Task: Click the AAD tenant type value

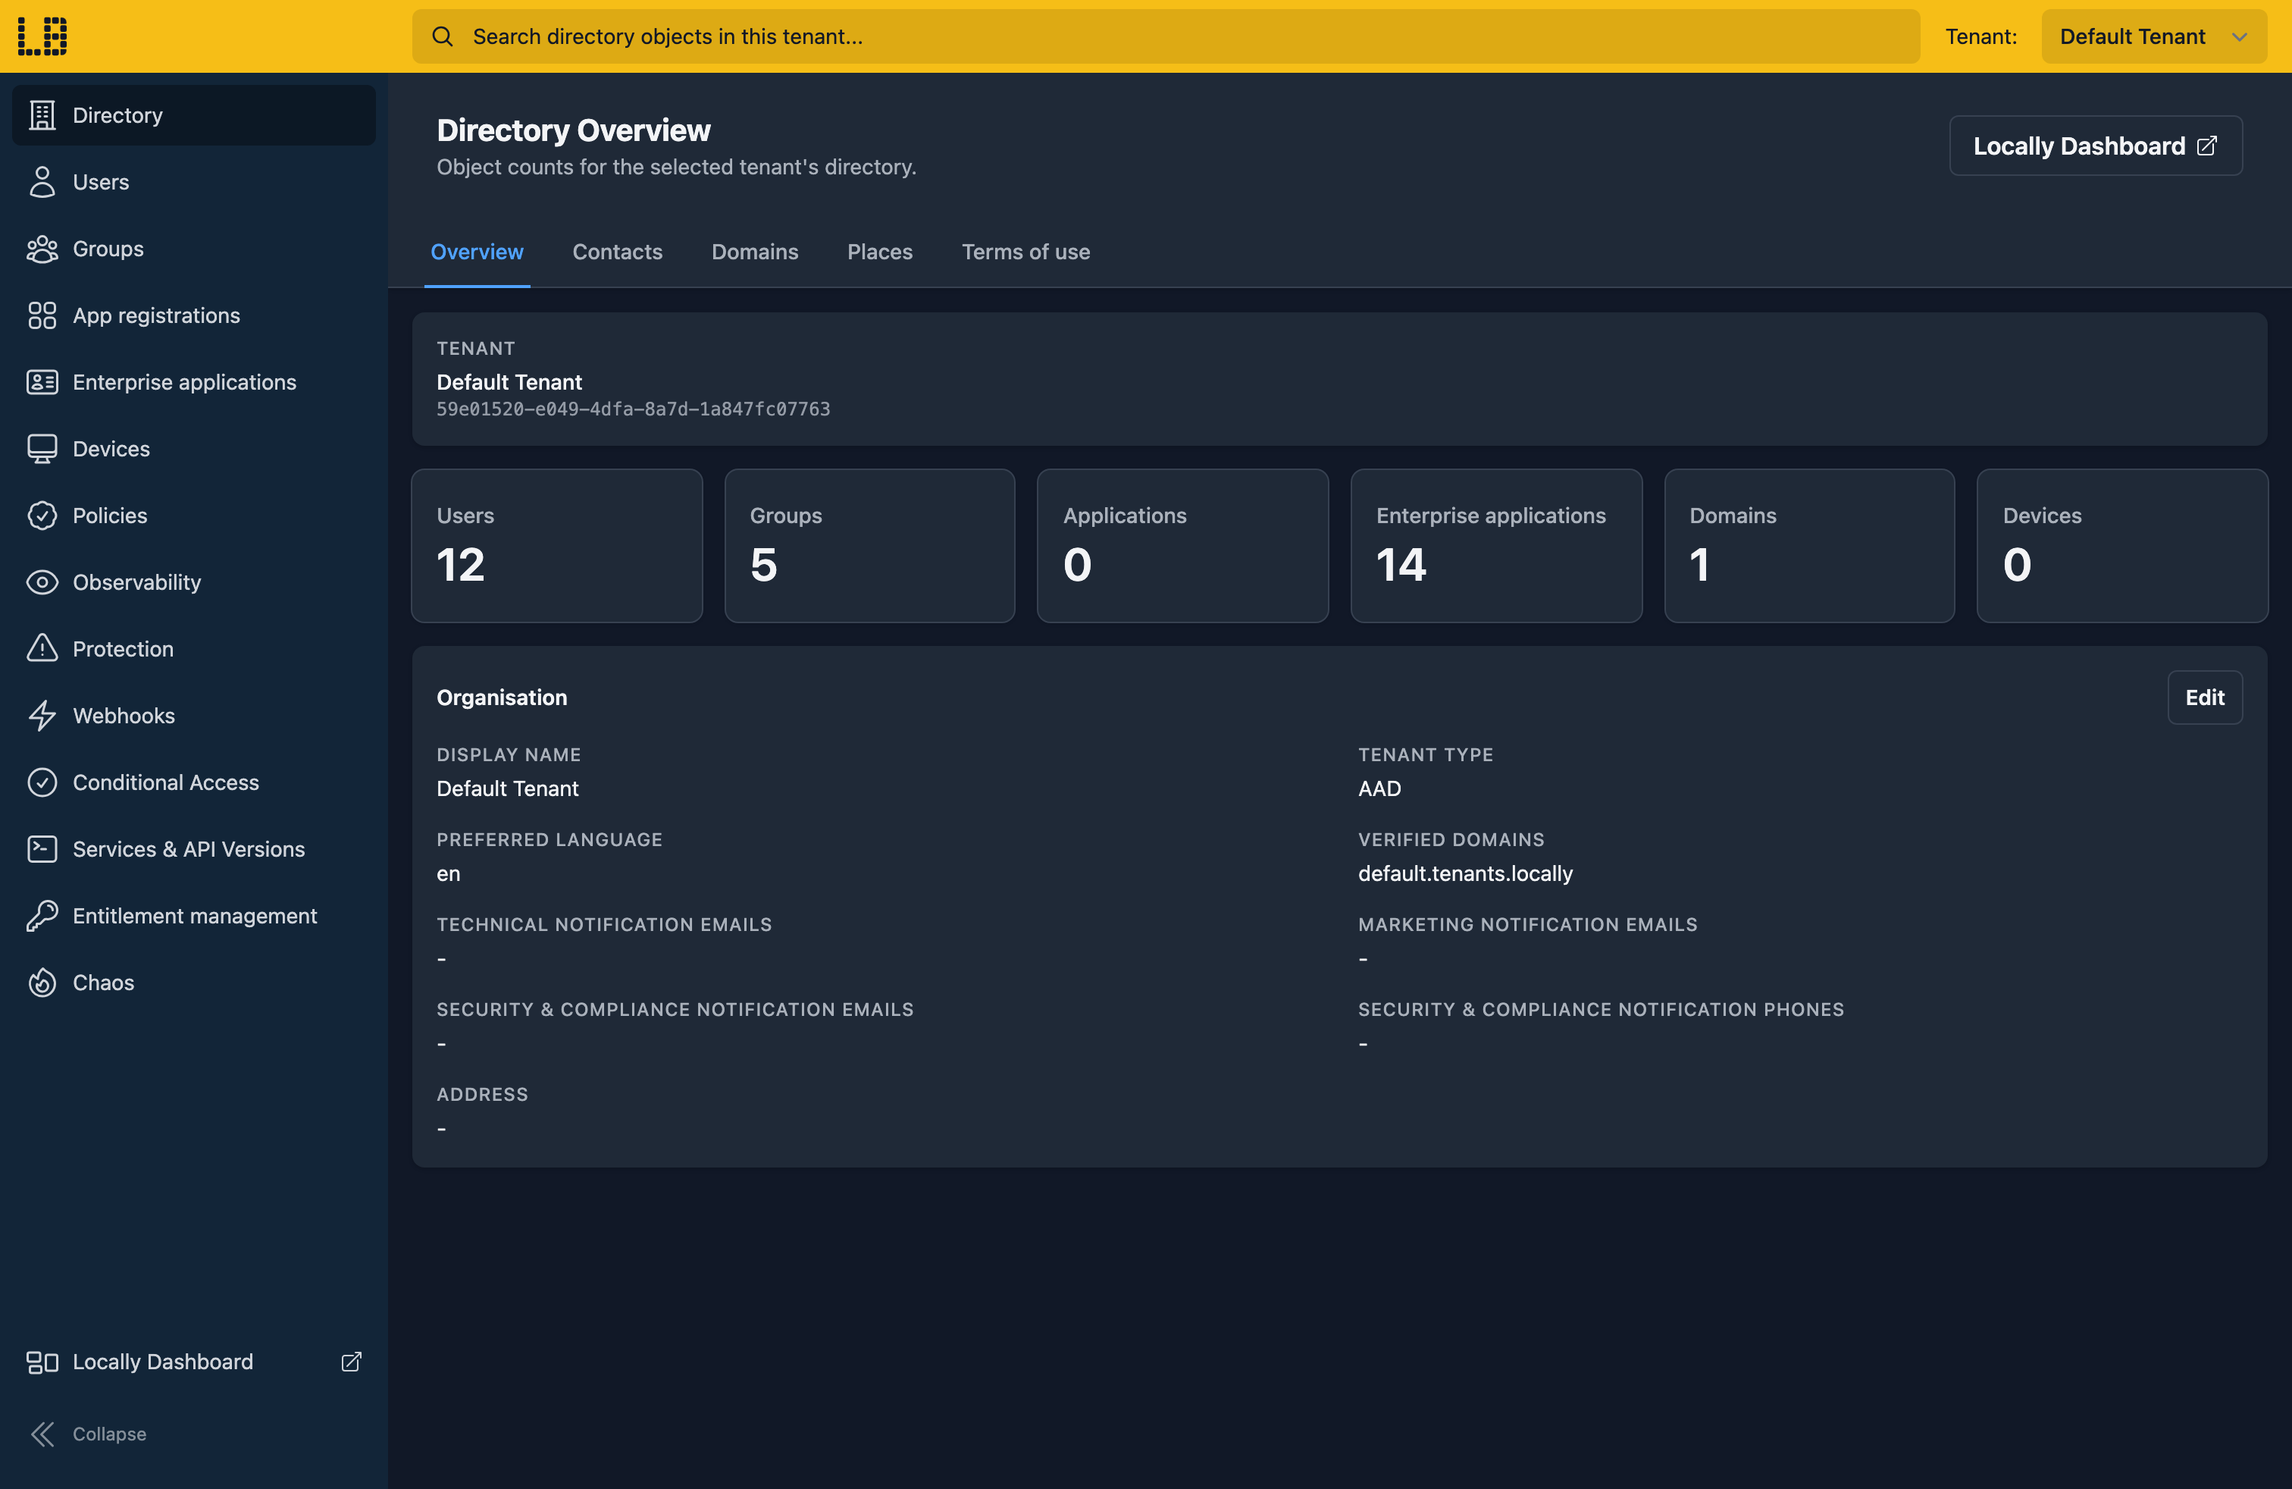Action: [x=1379, y=788]
